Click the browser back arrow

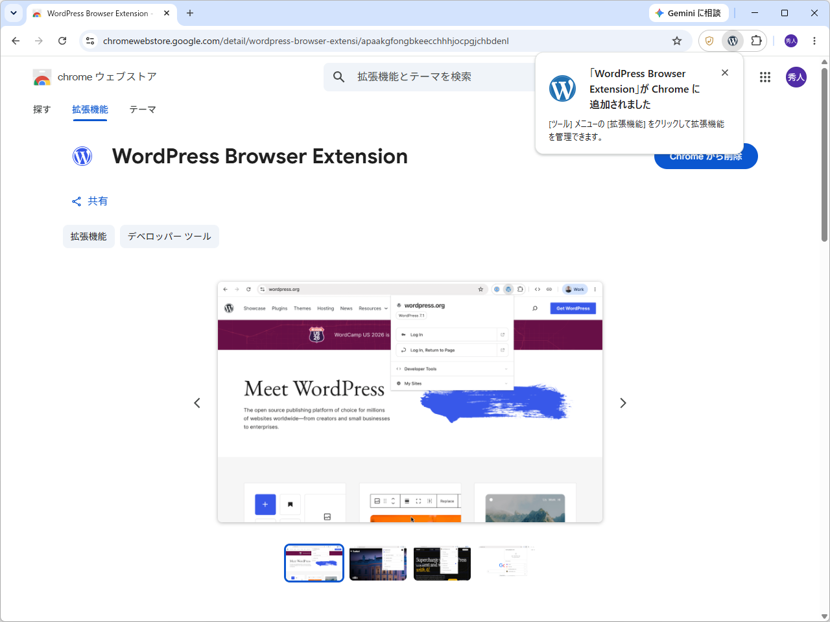coord(16,41)
